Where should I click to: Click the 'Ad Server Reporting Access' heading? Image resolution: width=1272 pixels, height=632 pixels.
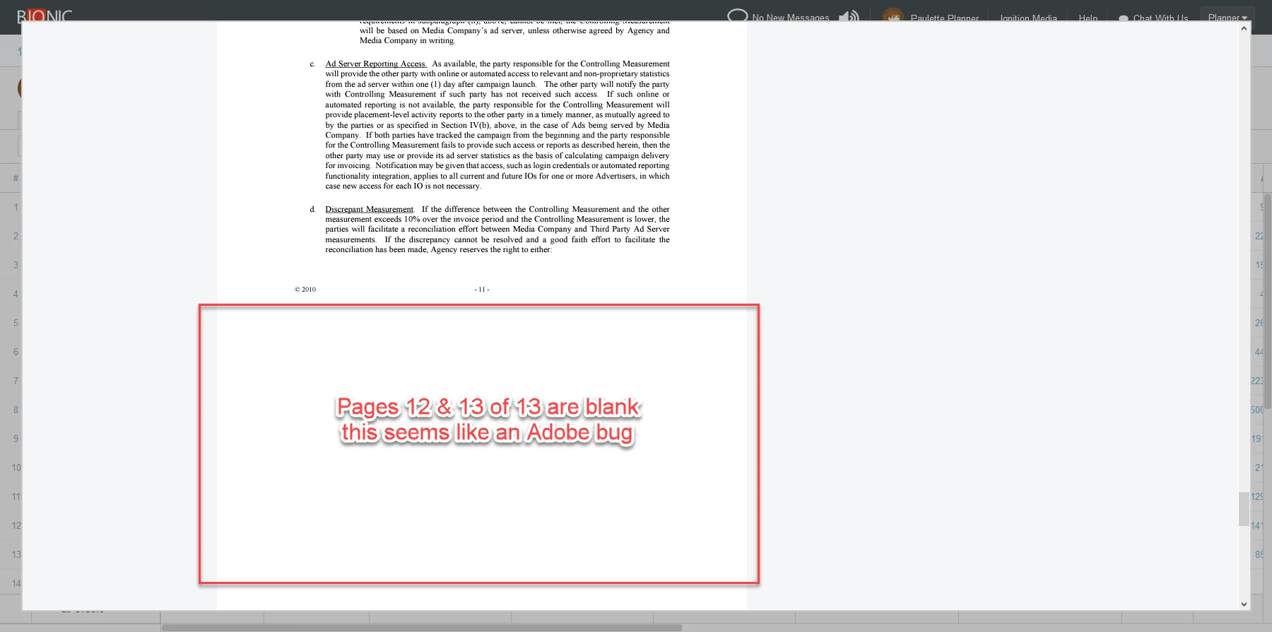click(376, 64)
